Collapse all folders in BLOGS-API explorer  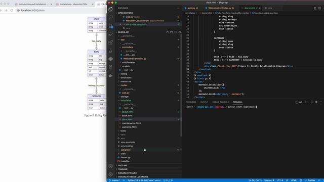[x=180, y=32]
